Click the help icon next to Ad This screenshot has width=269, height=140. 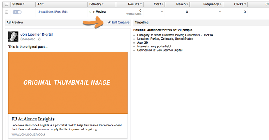tap(43, 4)
